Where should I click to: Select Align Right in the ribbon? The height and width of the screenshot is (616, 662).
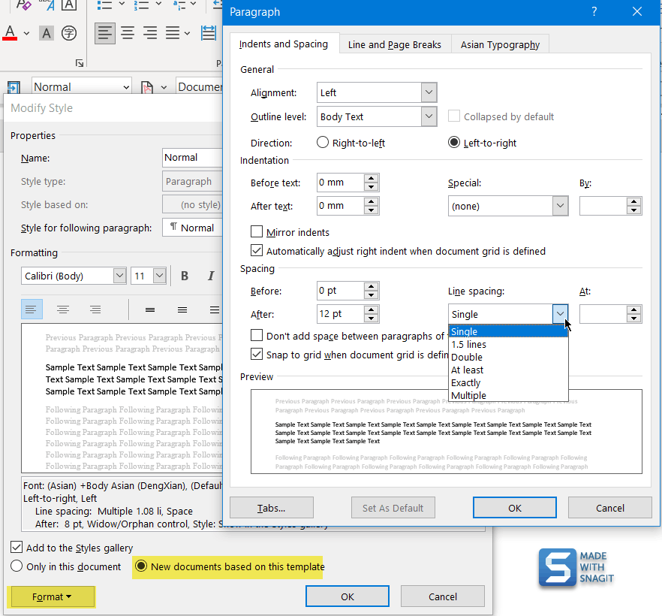[150, 32]
